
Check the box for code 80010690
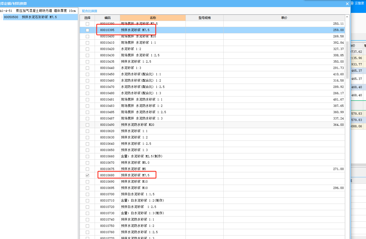(87, 182)
